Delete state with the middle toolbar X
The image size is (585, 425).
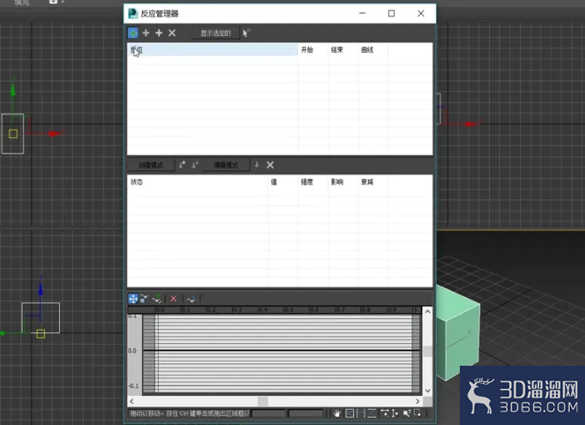point(270,165)
